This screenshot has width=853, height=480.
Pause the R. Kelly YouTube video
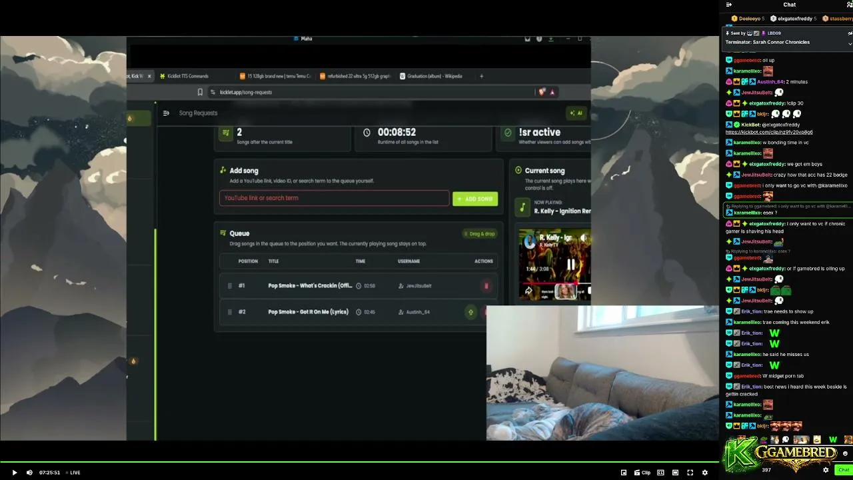coord(570,265)
